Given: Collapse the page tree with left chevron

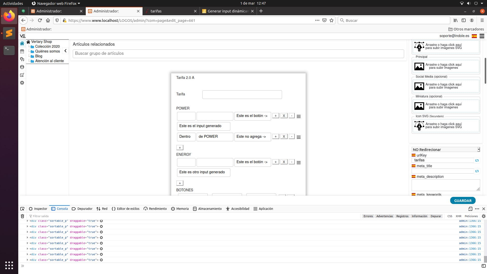Looking at the screenshot, I should 65,51.
